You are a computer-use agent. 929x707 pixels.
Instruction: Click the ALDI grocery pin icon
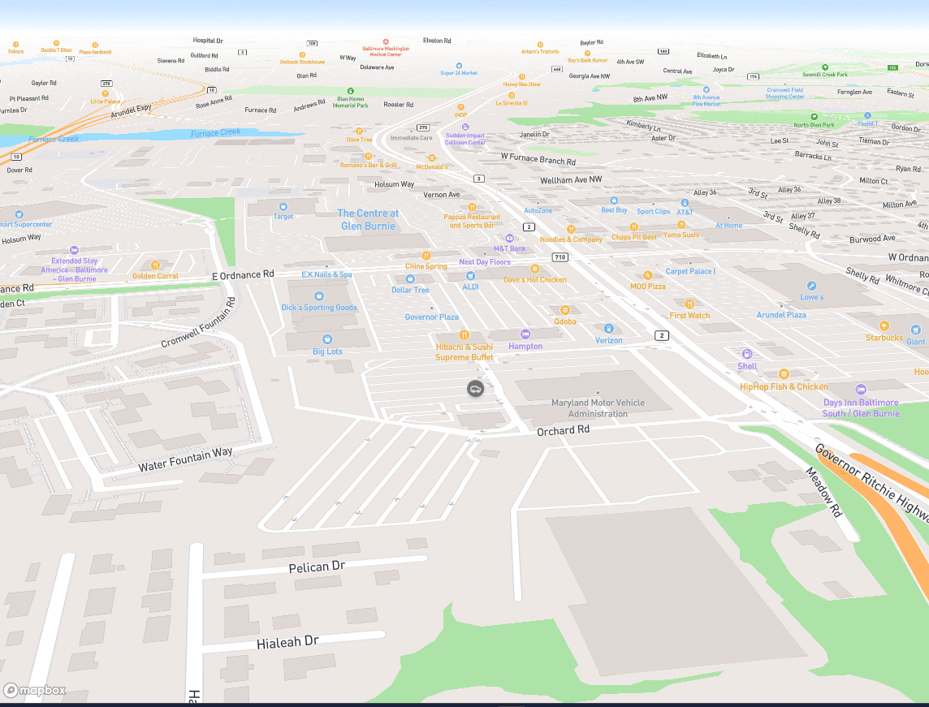click(x=470, y=276)
